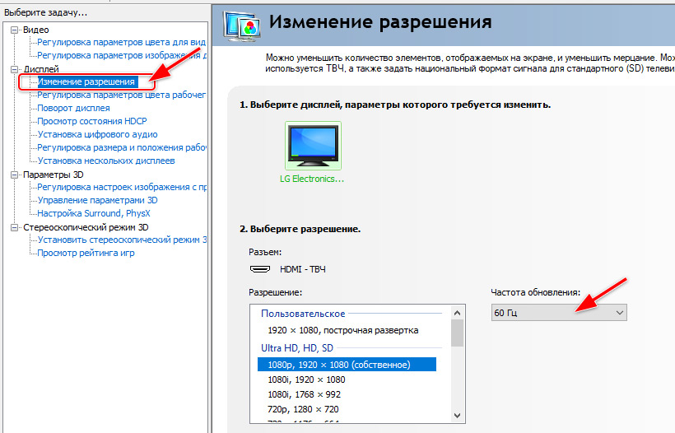
Task: Select the Видео category label
Action: 36,30
